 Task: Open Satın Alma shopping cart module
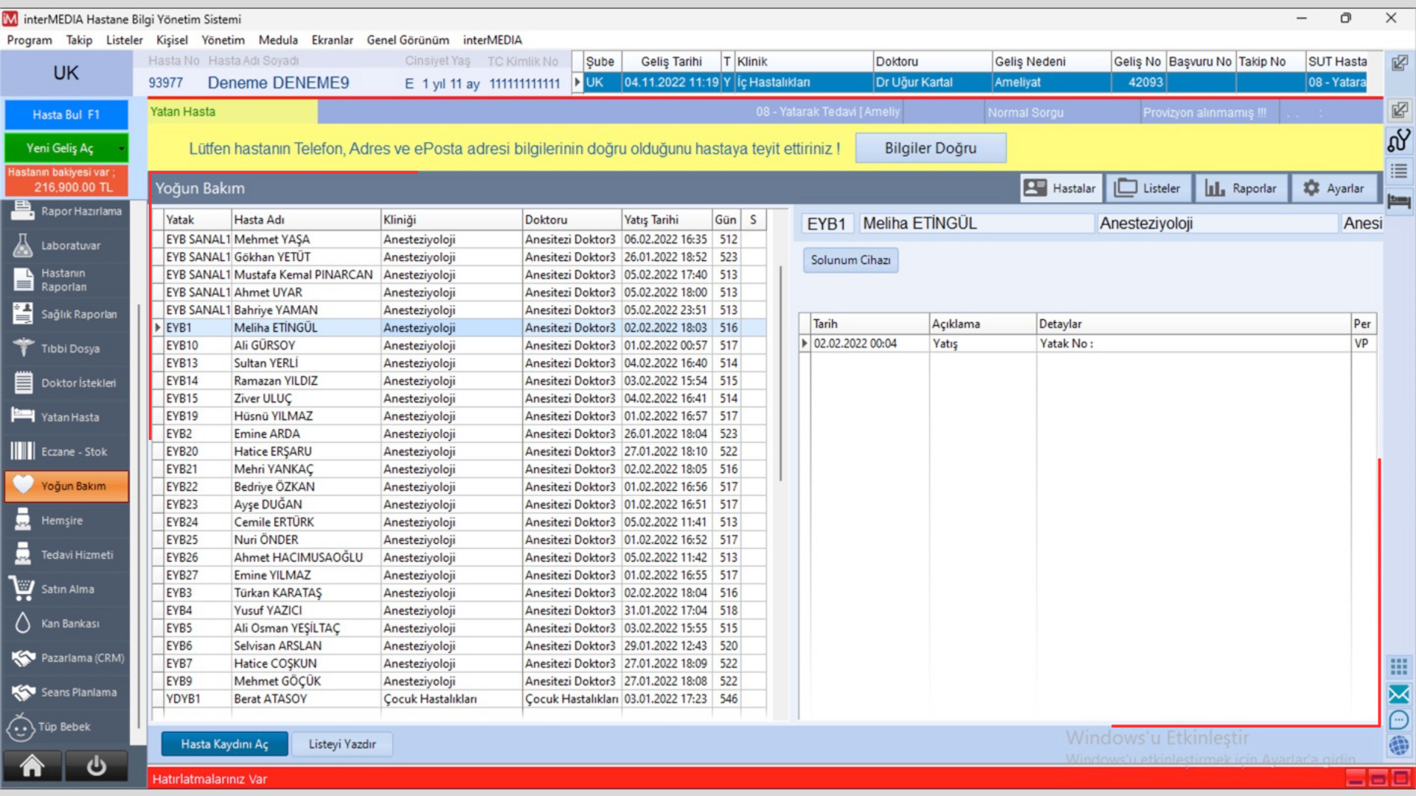[66, 589]
